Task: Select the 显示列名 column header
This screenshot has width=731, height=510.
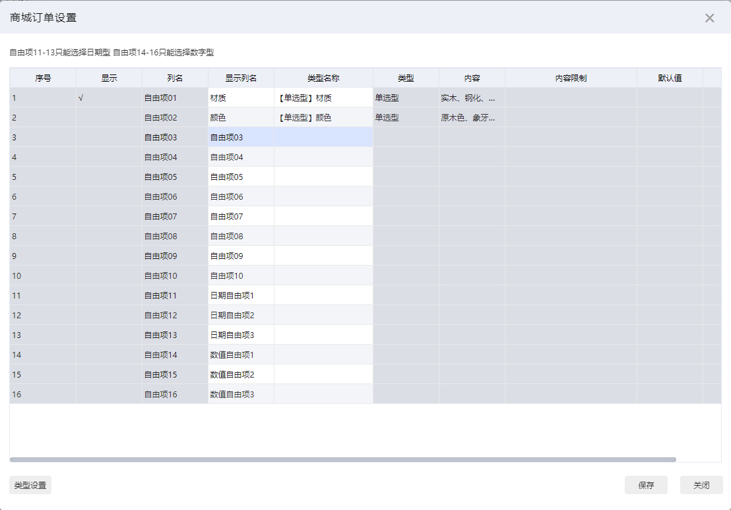Action: 241,78
